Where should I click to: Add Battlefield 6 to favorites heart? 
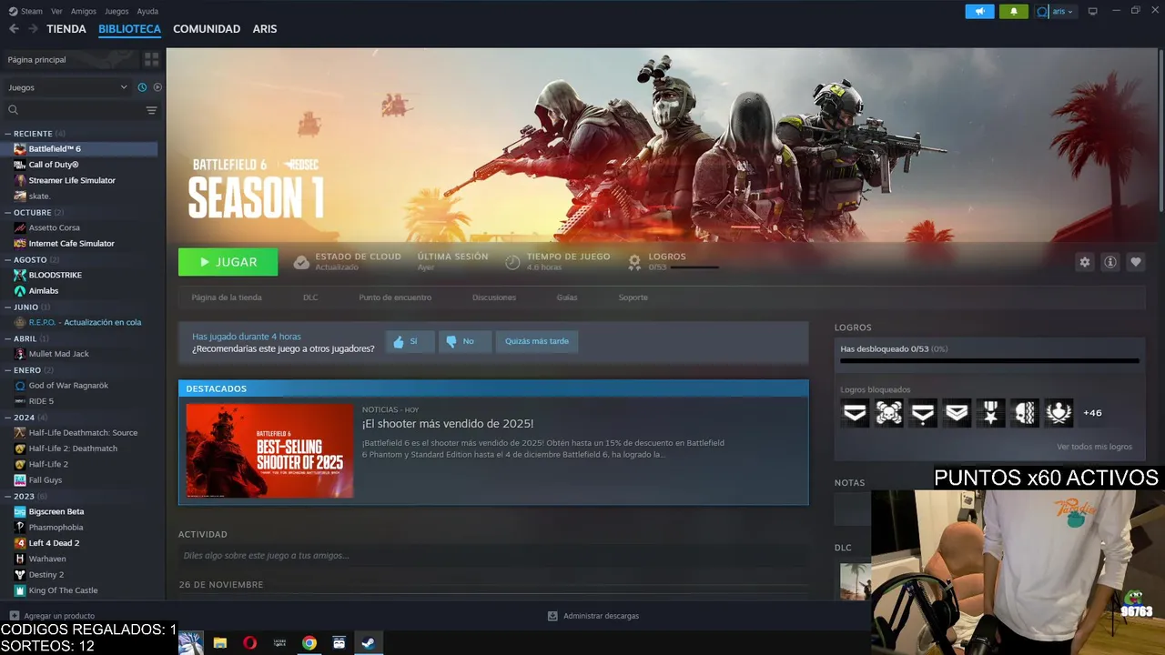point(1135,262)
